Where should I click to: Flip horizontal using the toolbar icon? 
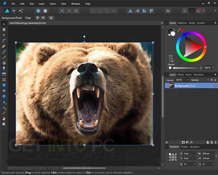coord(130,11)
